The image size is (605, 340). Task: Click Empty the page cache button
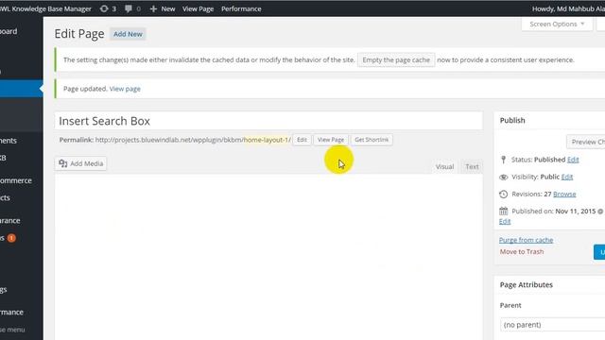click(396, 59)
